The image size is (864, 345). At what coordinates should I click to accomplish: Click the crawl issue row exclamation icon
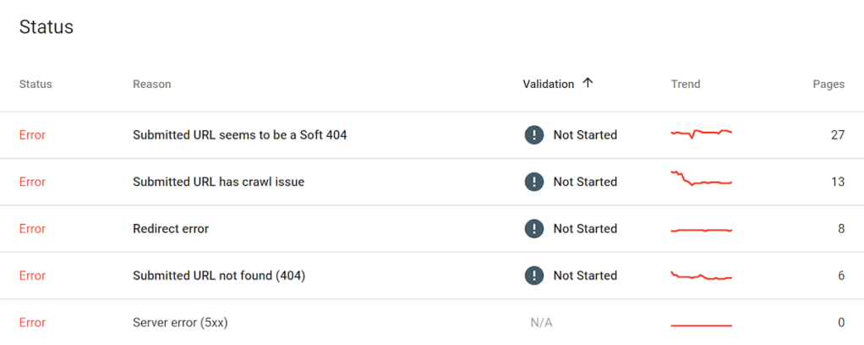(533, 182)
